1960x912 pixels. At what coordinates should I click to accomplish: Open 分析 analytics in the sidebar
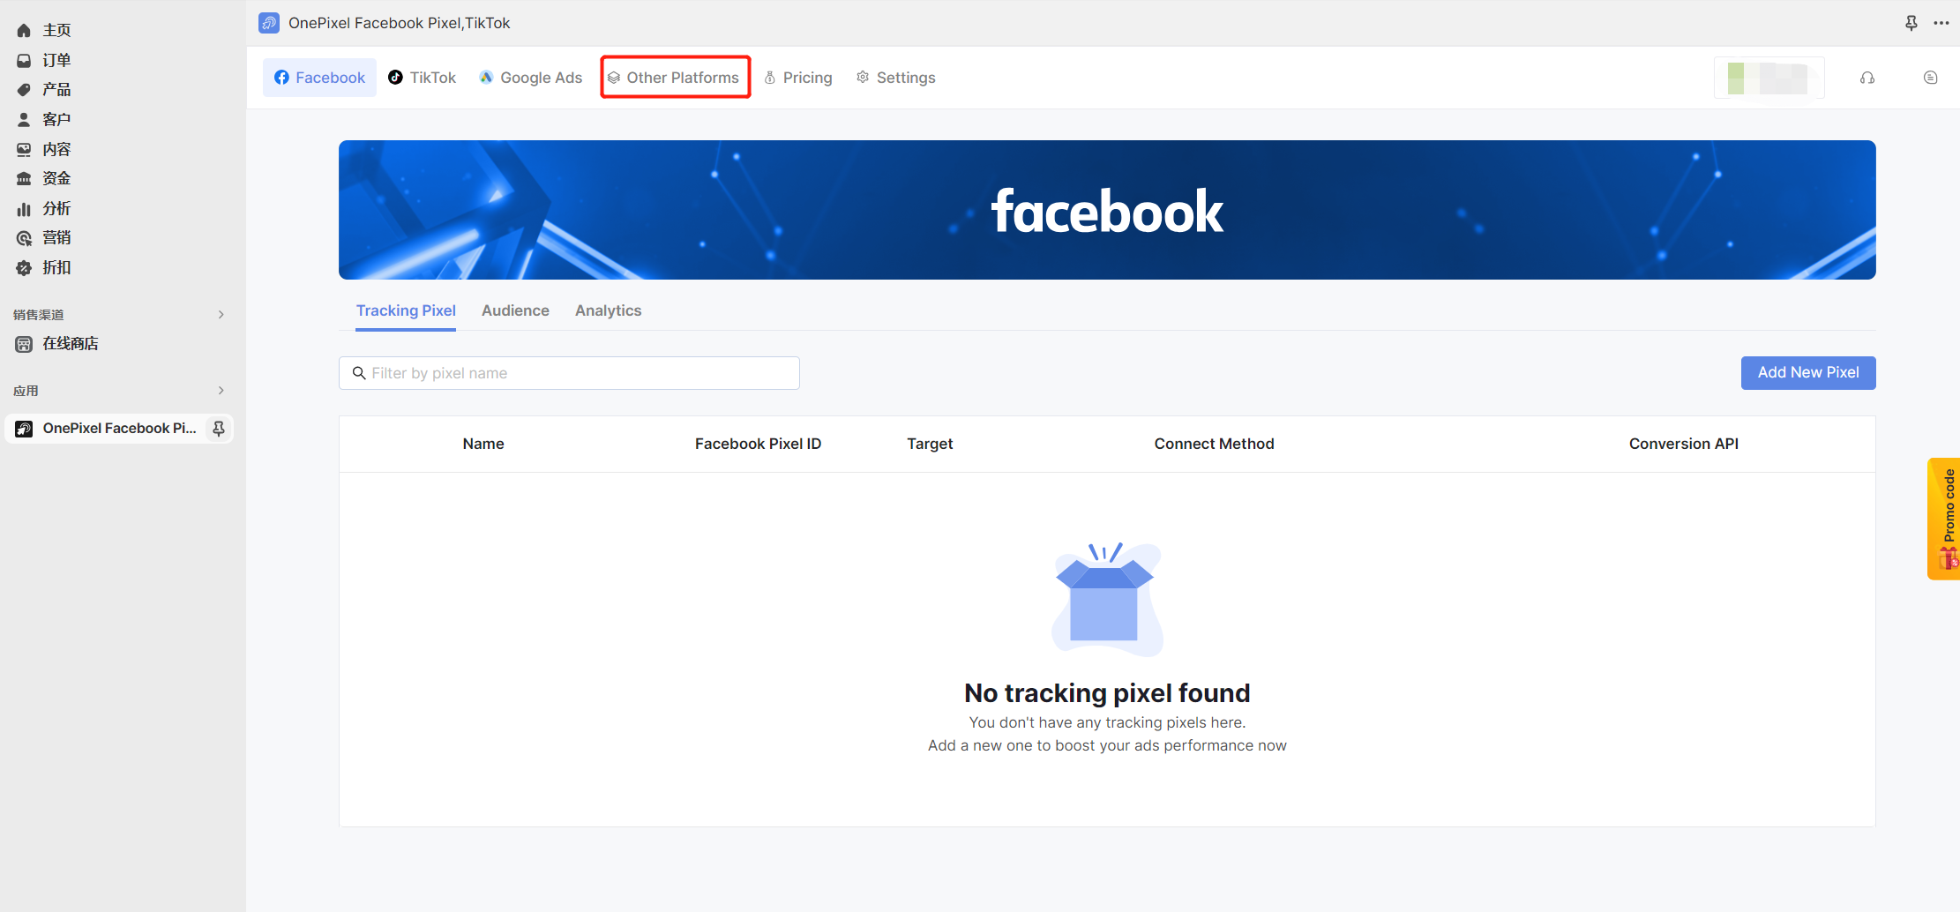(56, 208)
